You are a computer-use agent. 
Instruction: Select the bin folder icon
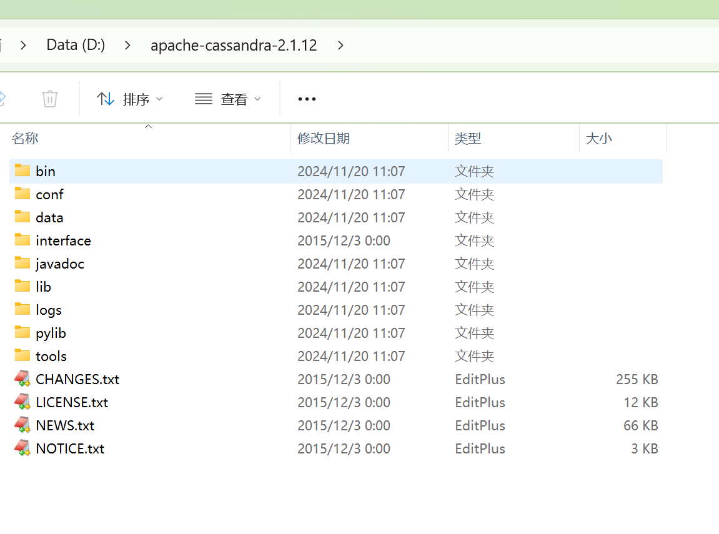(22, 170)
